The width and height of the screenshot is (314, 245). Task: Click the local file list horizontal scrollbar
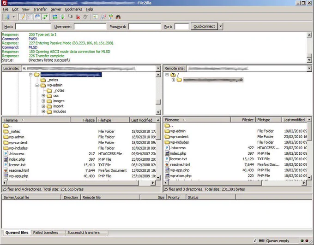pyautogui.click(x=78, y=182)
